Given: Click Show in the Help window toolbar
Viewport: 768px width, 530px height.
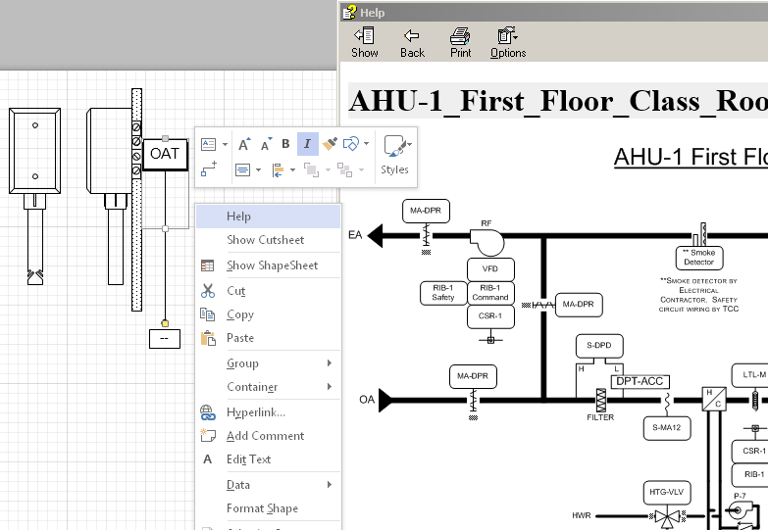Looking at the screenshot, I should pos(365,42).
